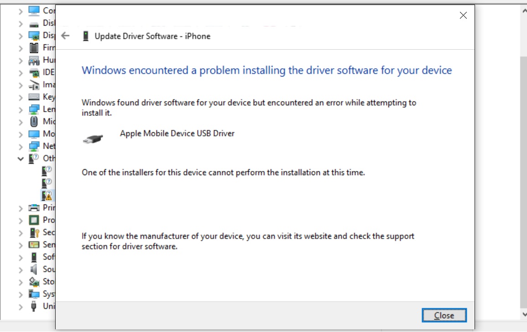The height and width of the screenshot is (332, 527).
Task: Expand the 'Sen' sensors node chevron
Action: (21, 245)
